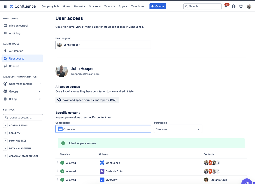Open Automation admin tool
The image size is (255, 184).
[x=16, y=51]
